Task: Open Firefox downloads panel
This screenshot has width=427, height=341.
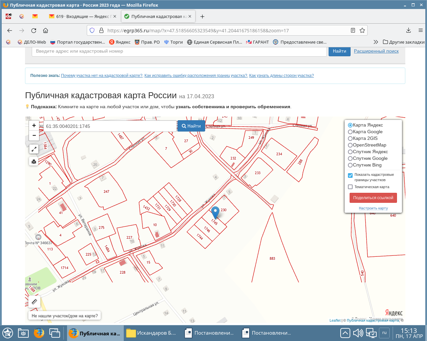Action: click(408, 31)
